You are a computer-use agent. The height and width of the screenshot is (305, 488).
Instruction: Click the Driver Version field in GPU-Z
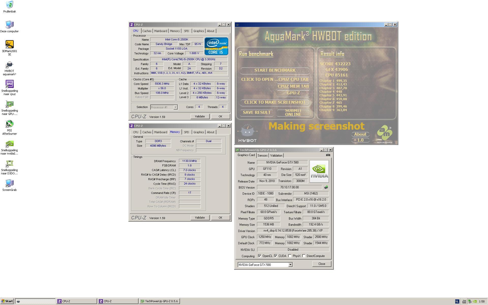[x=293, y=231]
